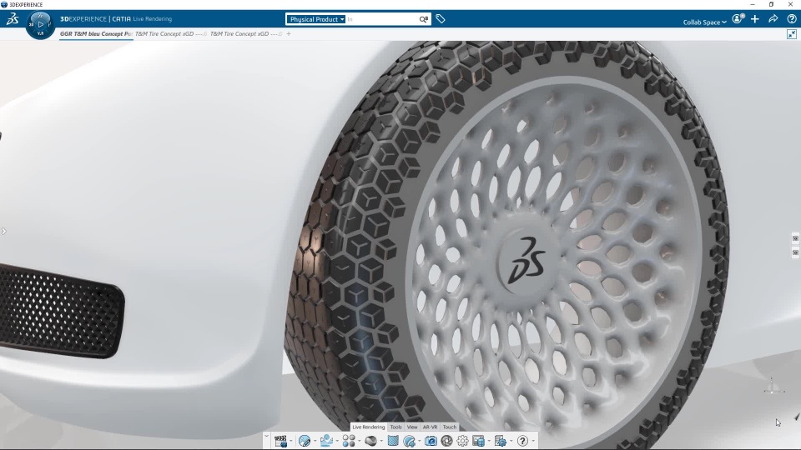Click the plus Add icon in the top bar
The width and height of the screenshot is (801, 450).
pos(755,19)
